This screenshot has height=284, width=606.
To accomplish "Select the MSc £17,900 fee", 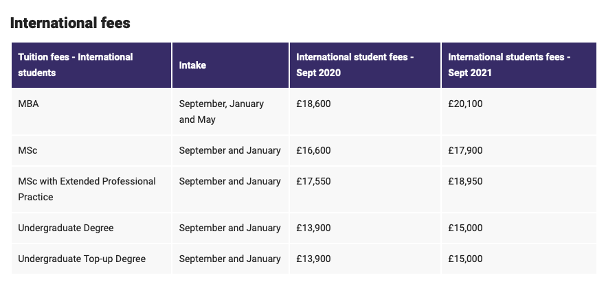I will (x=465, y=150).
